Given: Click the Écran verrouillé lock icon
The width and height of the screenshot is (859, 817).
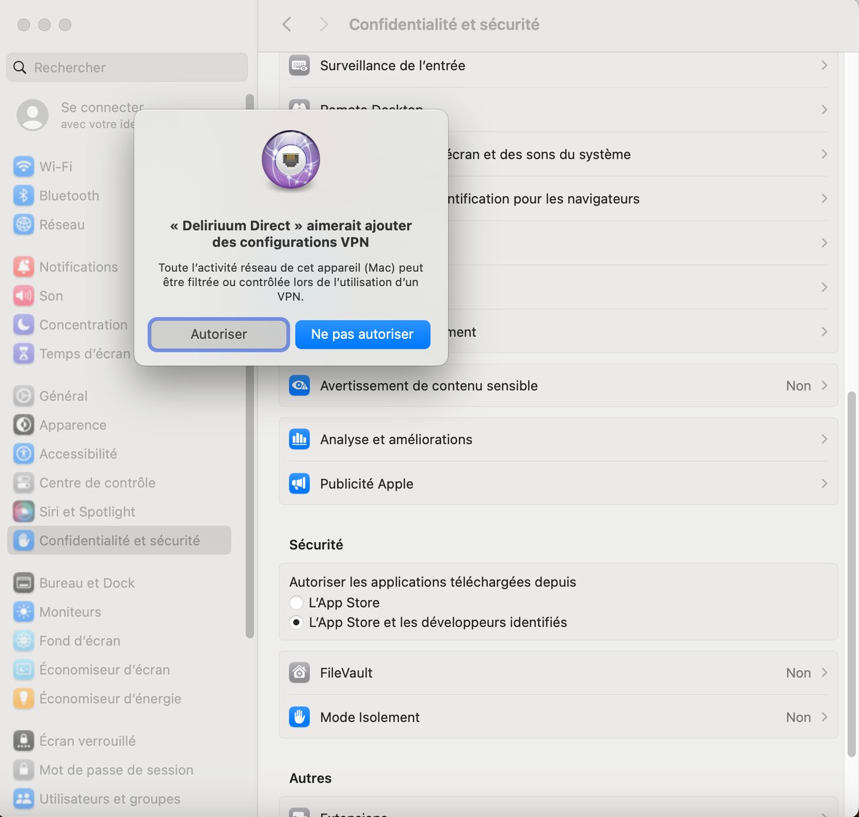Looking at the screenshot, I should point(23,740).
